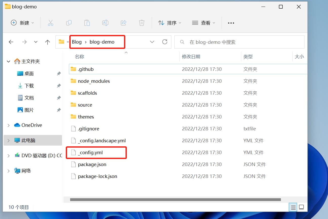Open the 排序 (Sort) menu
328x219 pixels.
point(170,23)
